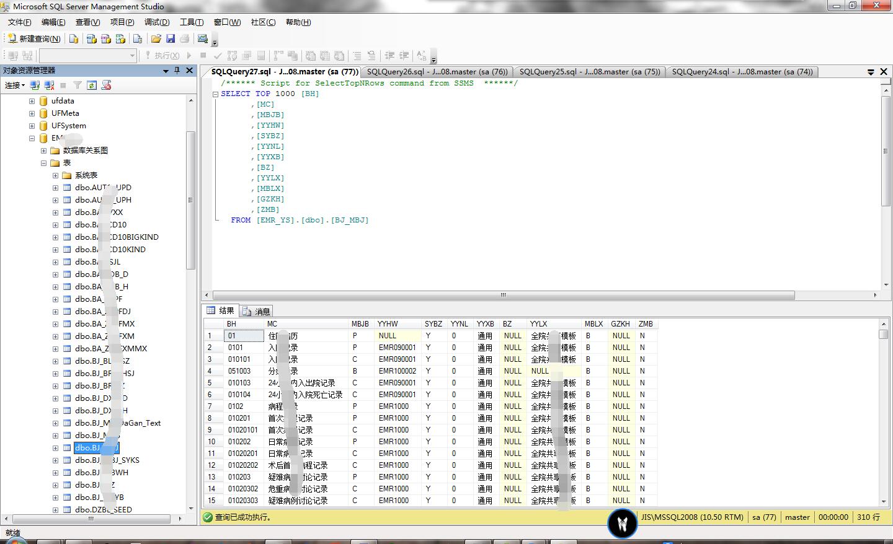893x544 pixels.
Task: Click the Debug play arrow icon
Action: [x=189, y=55]
